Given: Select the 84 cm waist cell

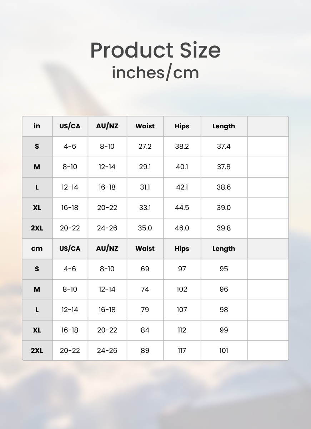Looking at the screenshot, I should pyautogui.click(x=145, y=330).
